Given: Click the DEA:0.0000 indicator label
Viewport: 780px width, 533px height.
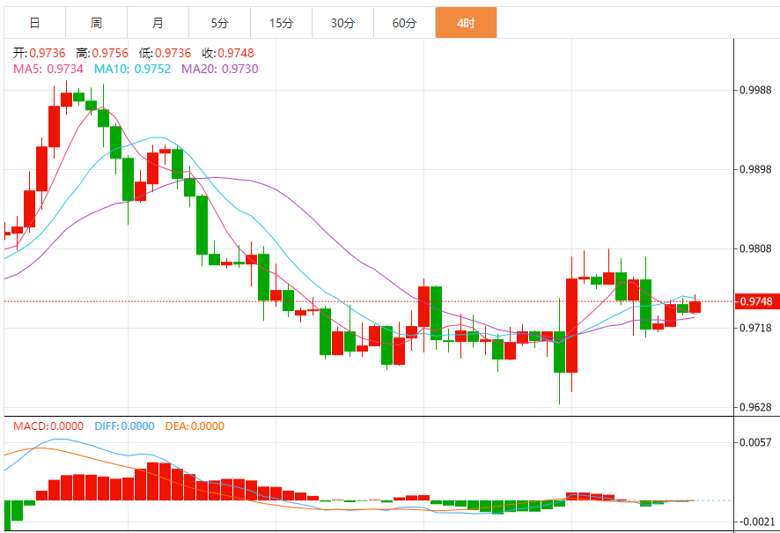Looking at the screenshot, I should pos(195,426).
